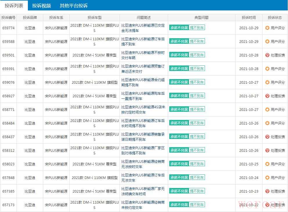
Task: Click 宋PLUS新能源 series in row 657173
Action: [x=56, y=205]
